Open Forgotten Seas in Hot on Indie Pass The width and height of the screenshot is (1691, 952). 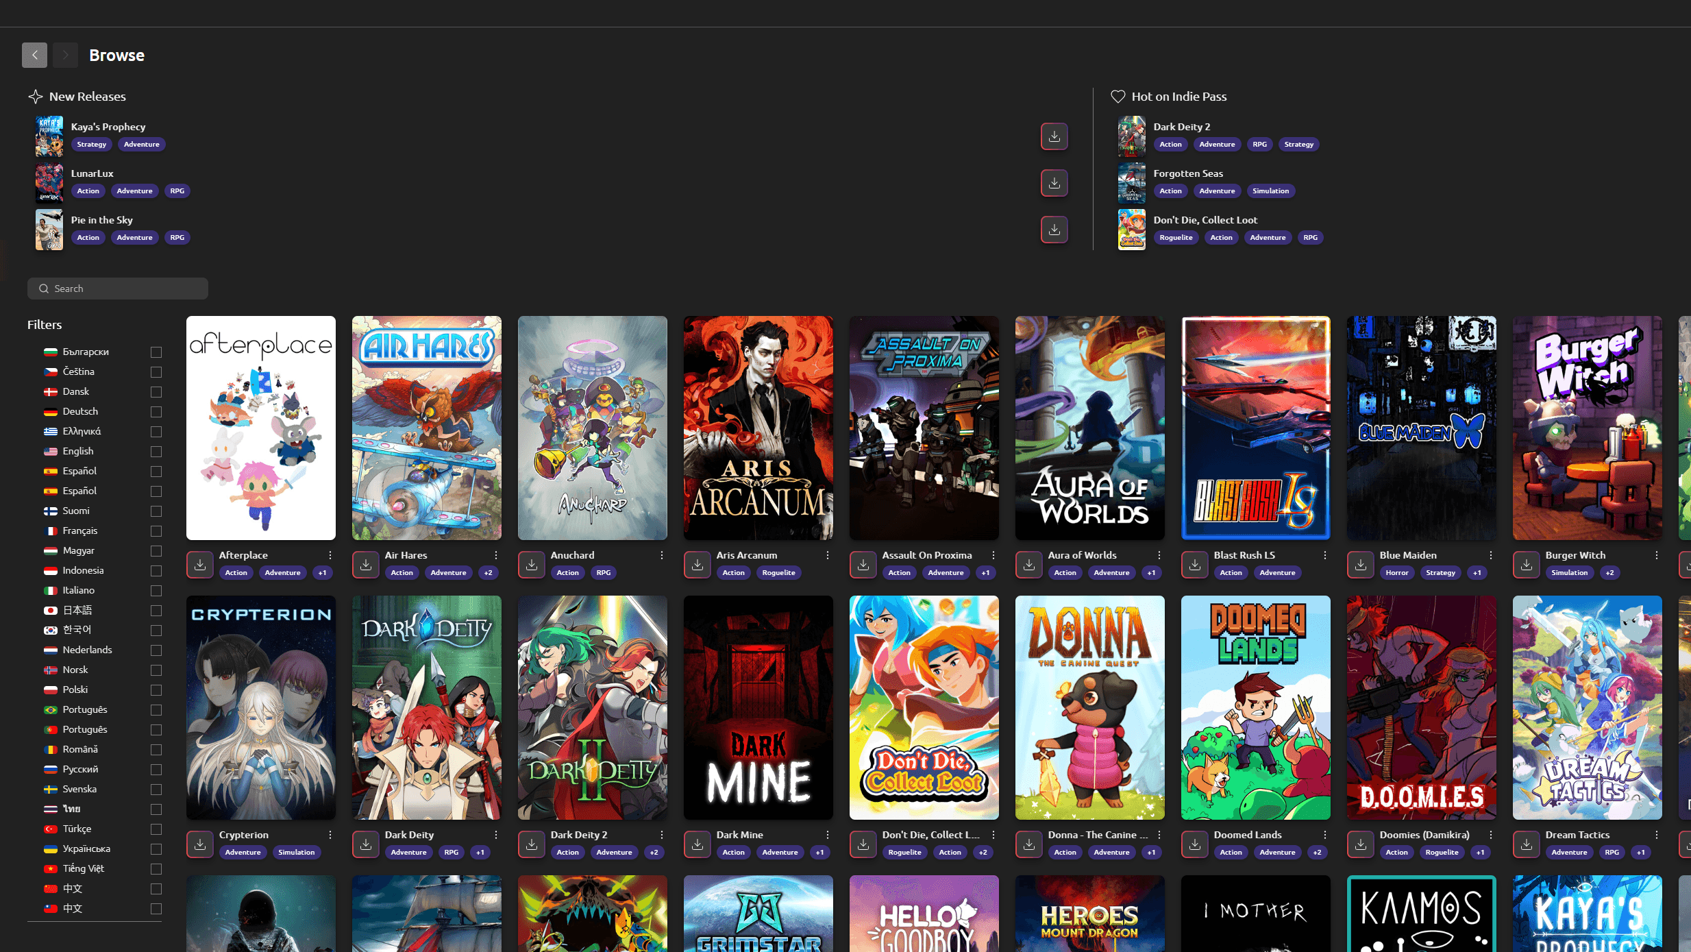pyautogui.click(x=1188, y=173)
